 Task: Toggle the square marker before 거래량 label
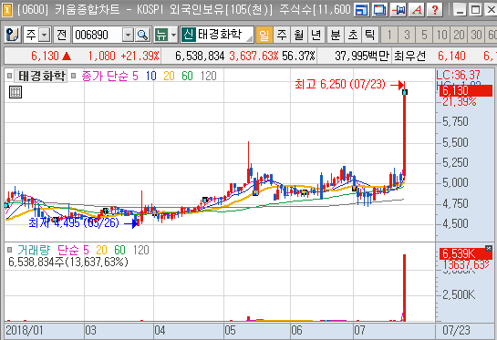point(9,250)
